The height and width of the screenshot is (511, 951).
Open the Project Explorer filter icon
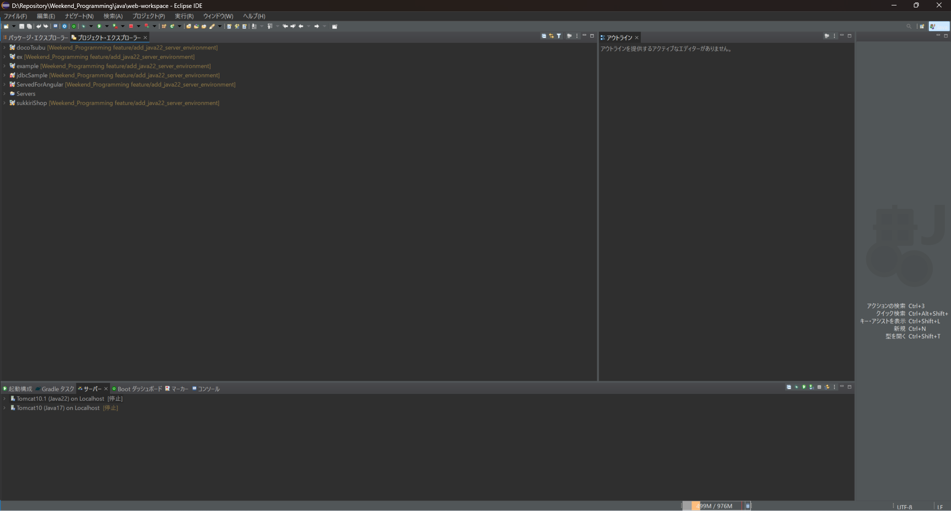click(x=559, y=36)
